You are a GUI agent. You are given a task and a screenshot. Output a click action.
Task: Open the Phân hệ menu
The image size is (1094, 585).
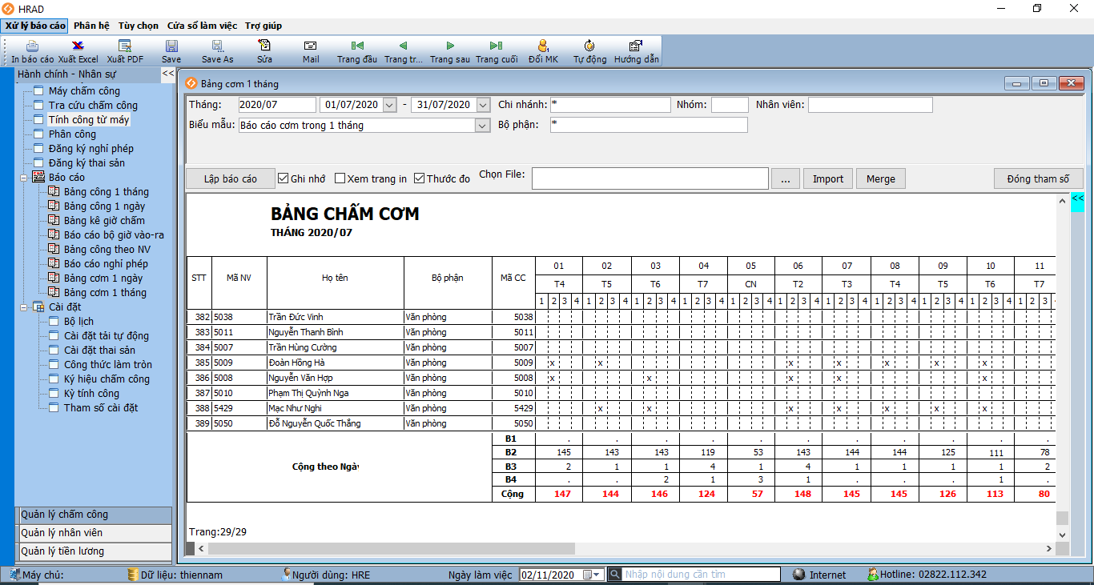tap(91, 26)
